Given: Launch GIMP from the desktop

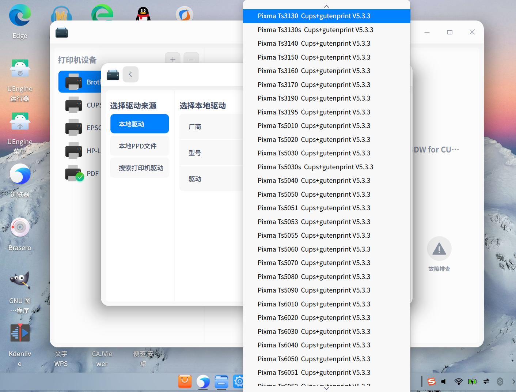Looking at the screenshot, I should (x=20, y=280).
